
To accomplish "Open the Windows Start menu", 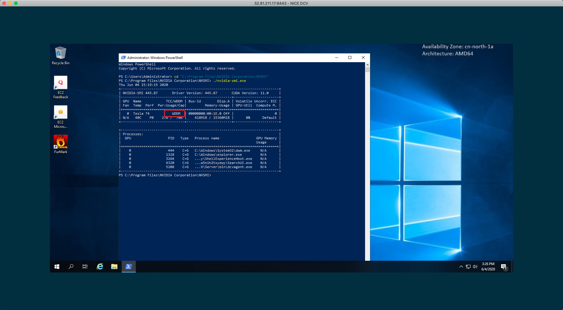I will coord(57,267).
